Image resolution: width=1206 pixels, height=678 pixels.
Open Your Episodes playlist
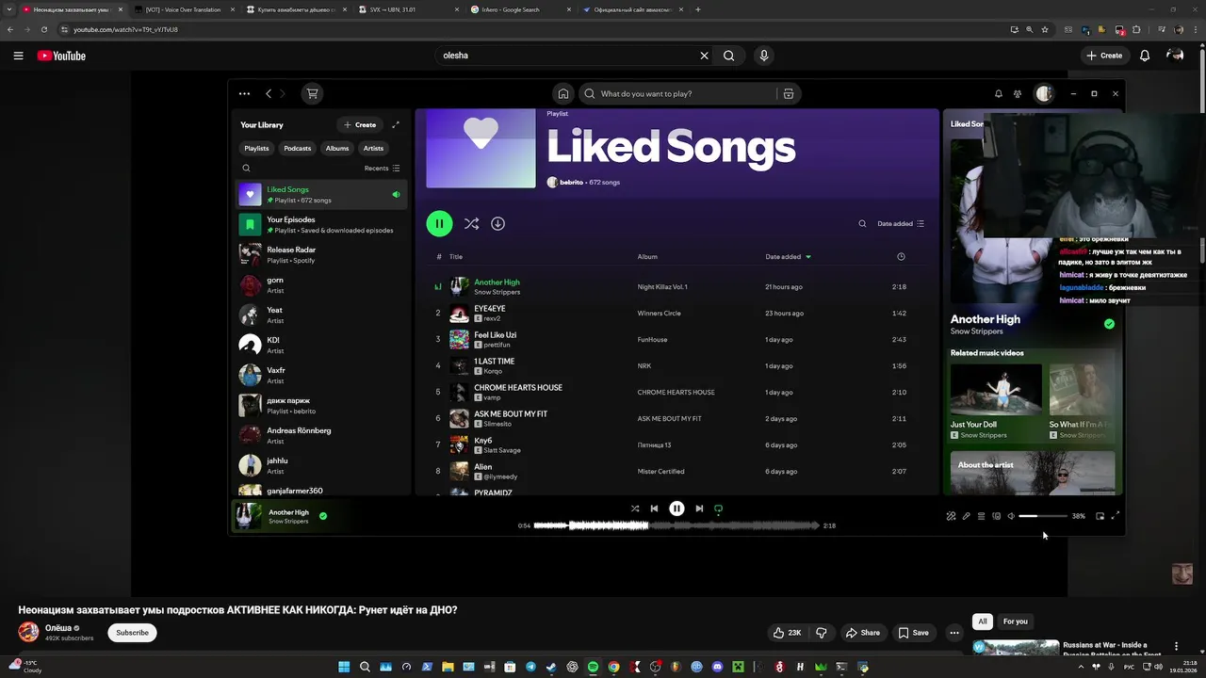pos(320,225)
